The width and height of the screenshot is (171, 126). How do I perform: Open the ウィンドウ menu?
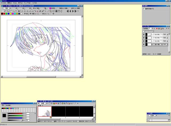pyautogui.click(x=27, y=3)
